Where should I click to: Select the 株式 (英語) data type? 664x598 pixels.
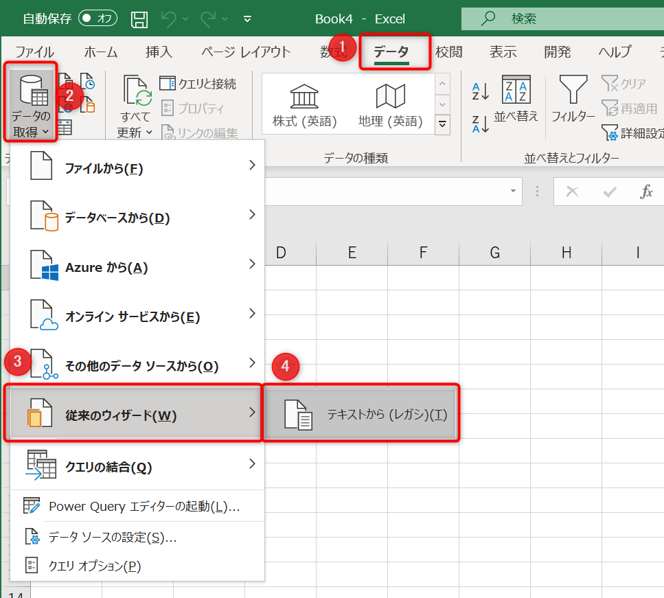tap(304, 104)
